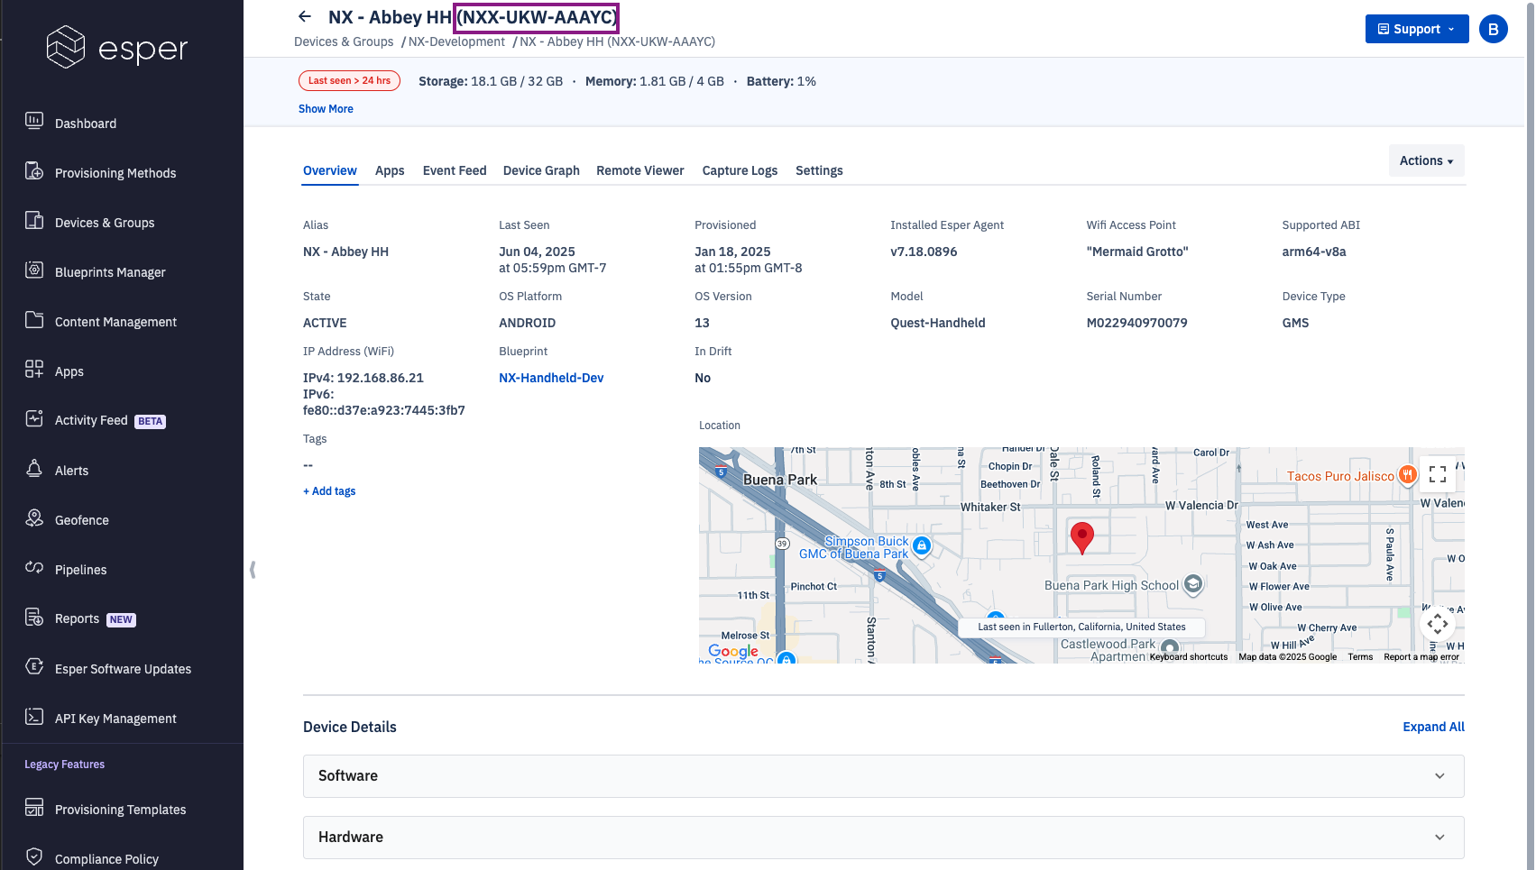The image size is (1536, 870).
Task: Switch to the Remote Viewer tab
Action: (639, 170)
